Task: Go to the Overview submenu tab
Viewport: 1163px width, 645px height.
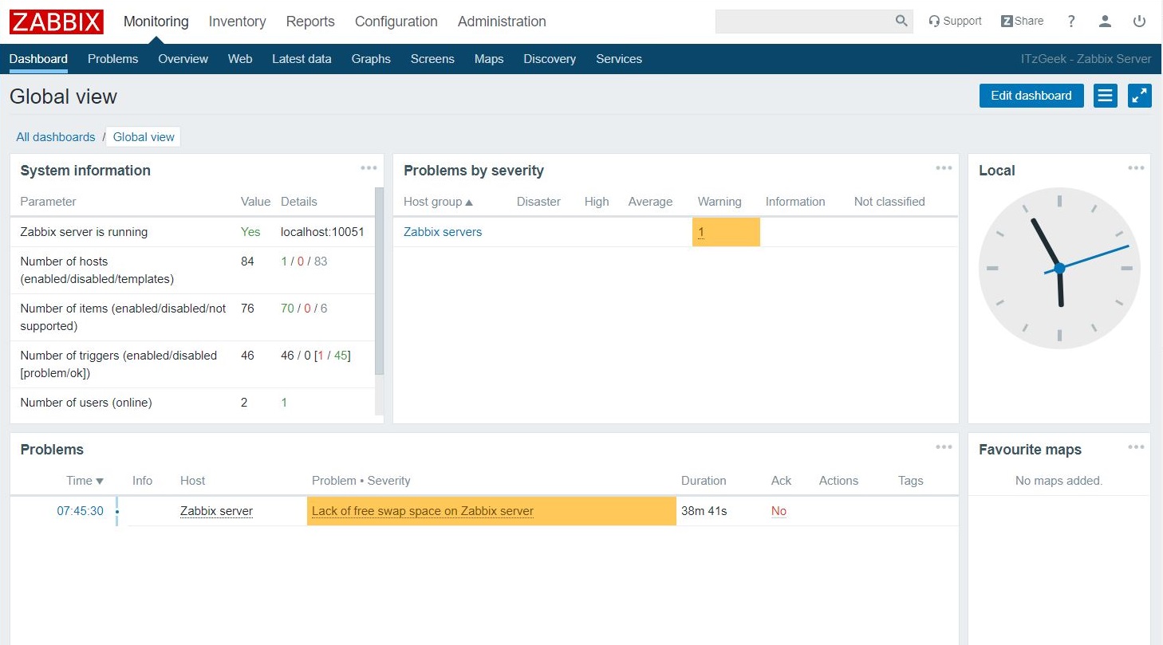Action: pyautogui.click(x=183, y=59)
